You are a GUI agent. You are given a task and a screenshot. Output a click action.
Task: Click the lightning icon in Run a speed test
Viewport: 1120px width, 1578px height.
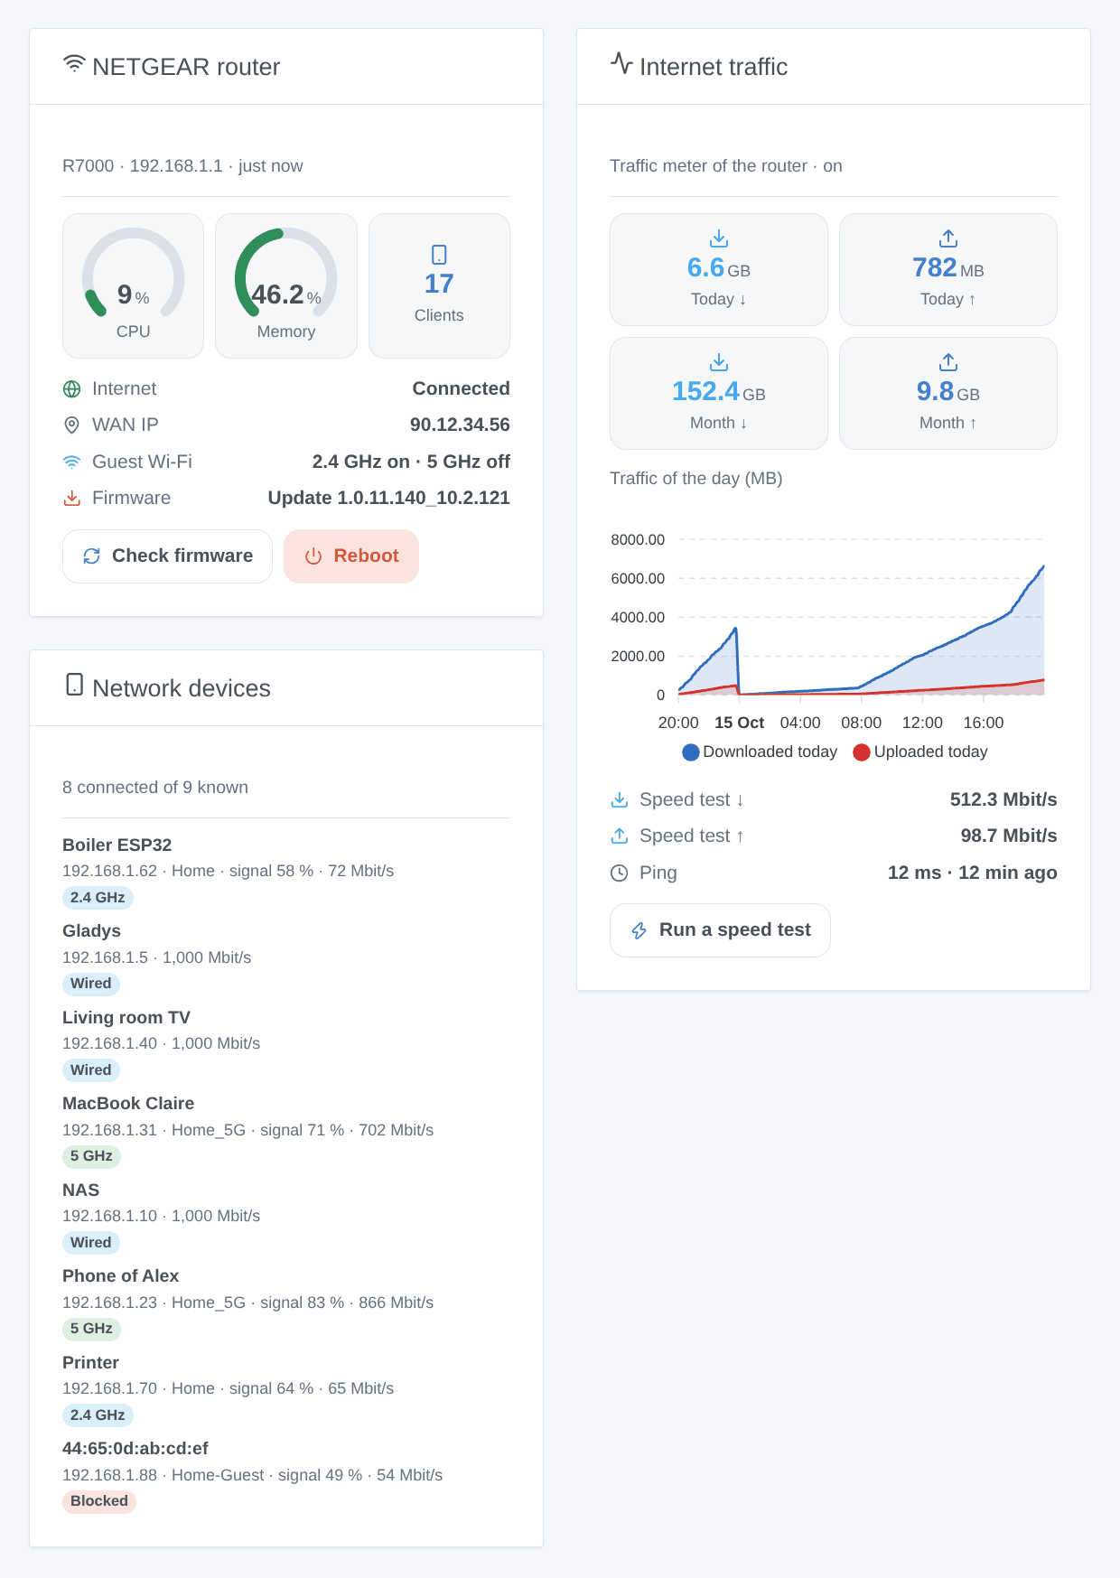coord(639,930)
